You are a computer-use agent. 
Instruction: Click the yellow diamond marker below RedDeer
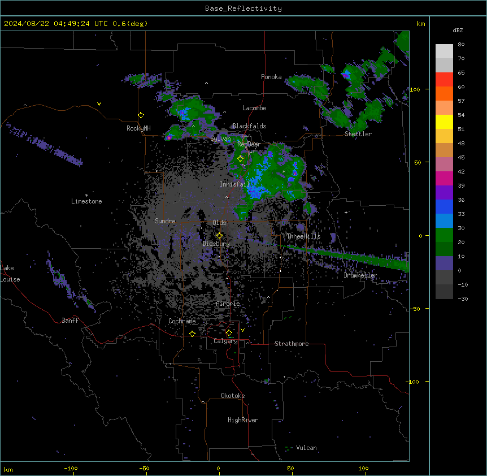[x=241, y=159]
